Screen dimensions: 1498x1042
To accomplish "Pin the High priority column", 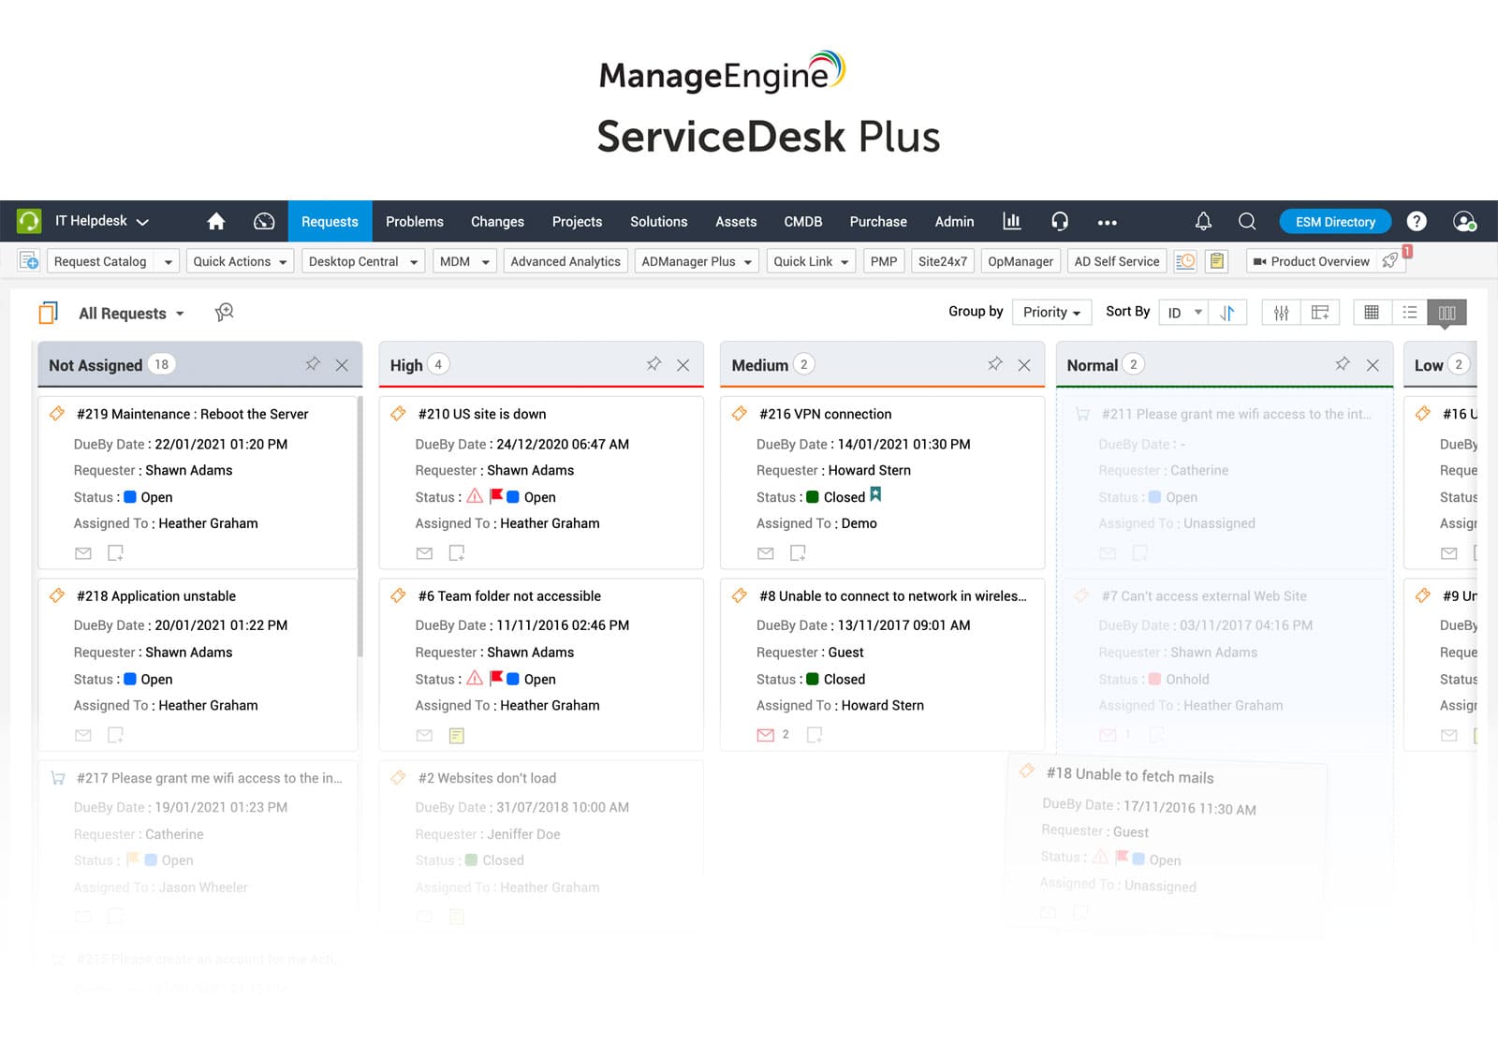I will pos(654,364).
